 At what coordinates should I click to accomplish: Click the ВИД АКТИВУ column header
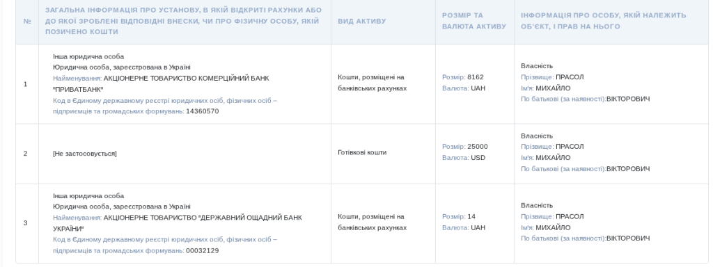coord(362,22)
